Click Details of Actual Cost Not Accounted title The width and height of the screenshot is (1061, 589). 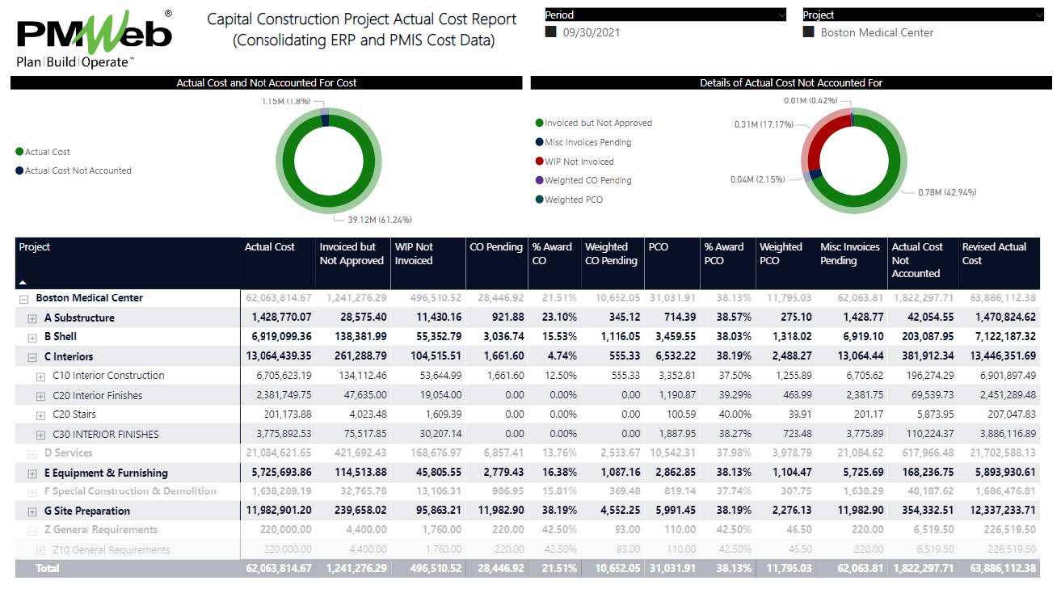[x=791, y=82]
